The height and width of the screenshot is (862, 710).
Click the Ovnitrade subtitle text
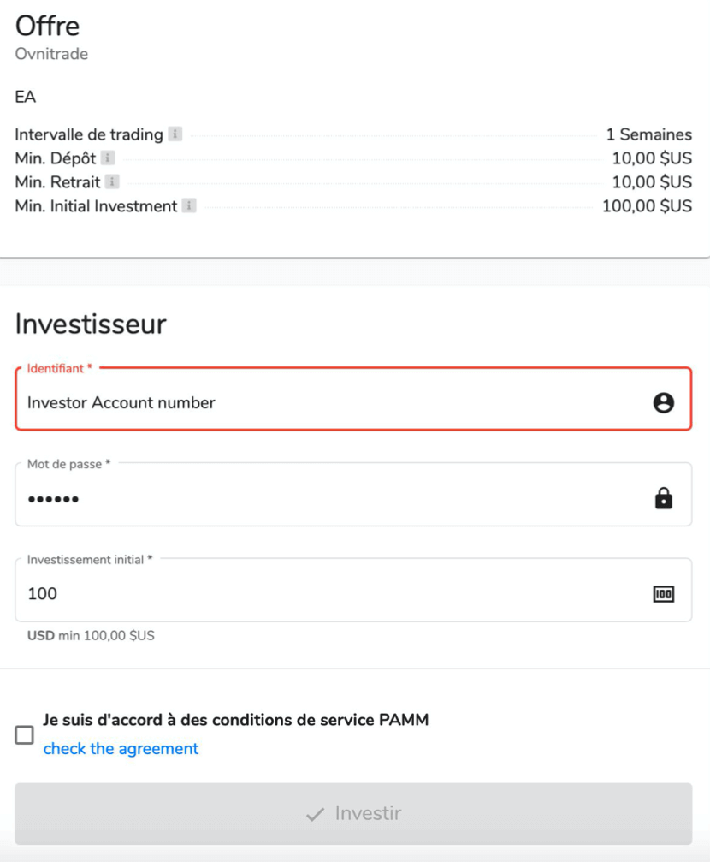click(x=51, y=55)
